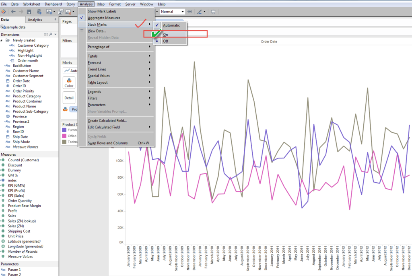
Task: Click the fix axes pin icon
Action: pos(190,12)
